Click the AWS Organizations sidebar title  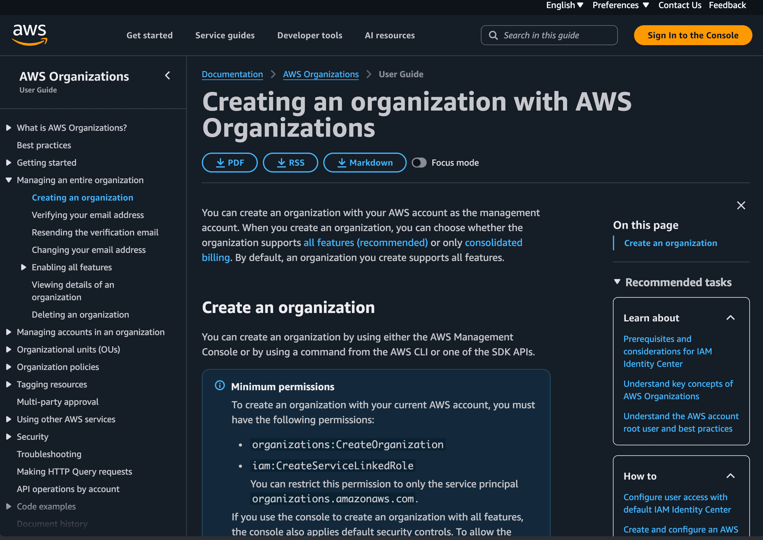tap(74, 77)
